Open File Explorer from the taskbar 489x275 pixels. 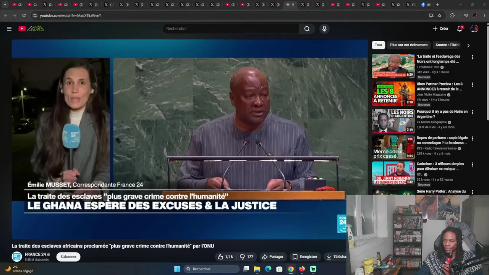257,269
